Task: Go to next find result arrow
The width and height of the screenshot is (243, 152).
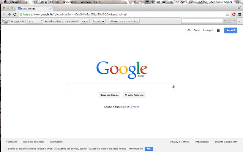Action: [229, 21]
